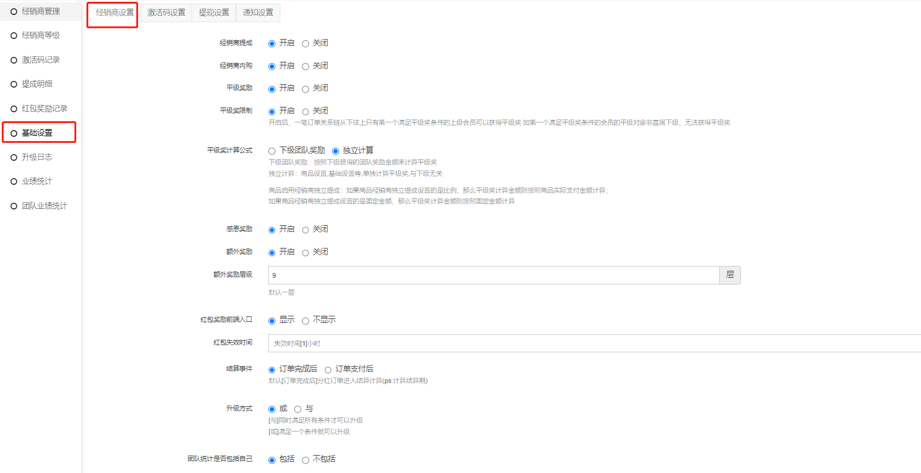Pick 不包括 for 团队统计是否包括自己

(306, 460)
